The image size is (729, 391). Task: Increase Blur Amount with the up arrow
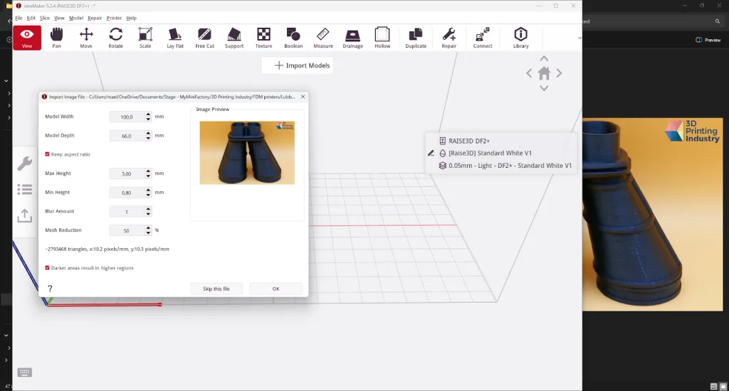click(148, 209)
